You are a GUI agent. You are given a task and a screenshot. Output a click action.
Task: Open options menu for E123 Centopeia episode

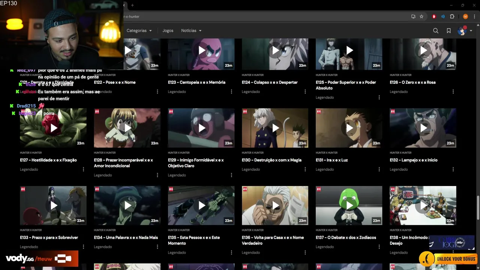pyautogui.click(x=231, y=91)
